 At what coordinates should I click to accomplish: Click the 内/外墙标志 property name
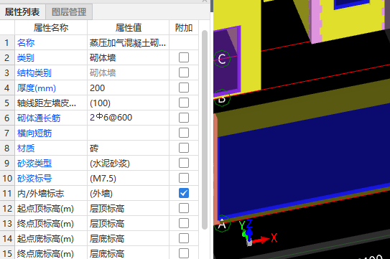coord(40,194)
